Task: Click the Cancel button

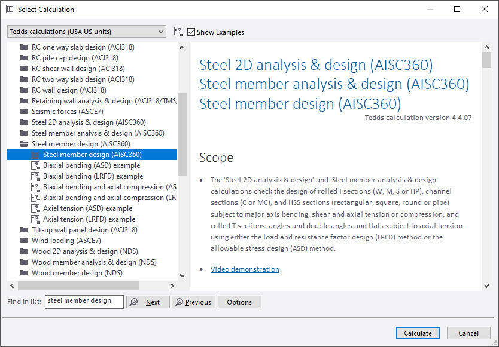Action: [468, 333]
